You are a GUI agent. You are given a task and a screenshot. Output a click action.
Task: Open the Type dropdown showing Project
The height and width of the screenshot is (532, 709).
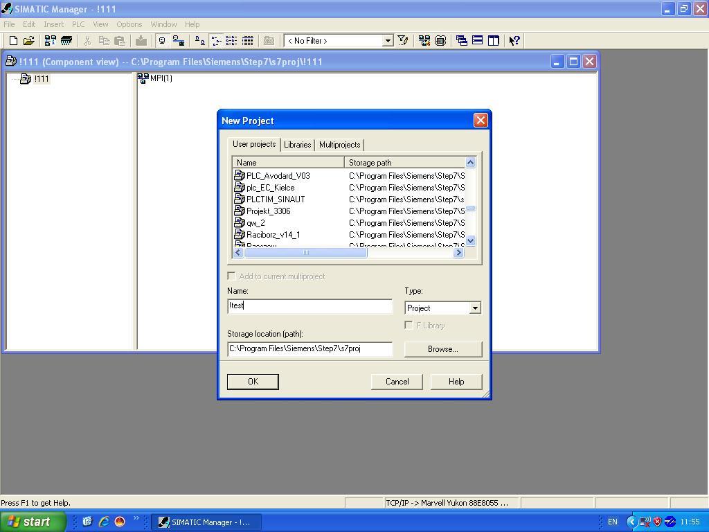(442, 308)
